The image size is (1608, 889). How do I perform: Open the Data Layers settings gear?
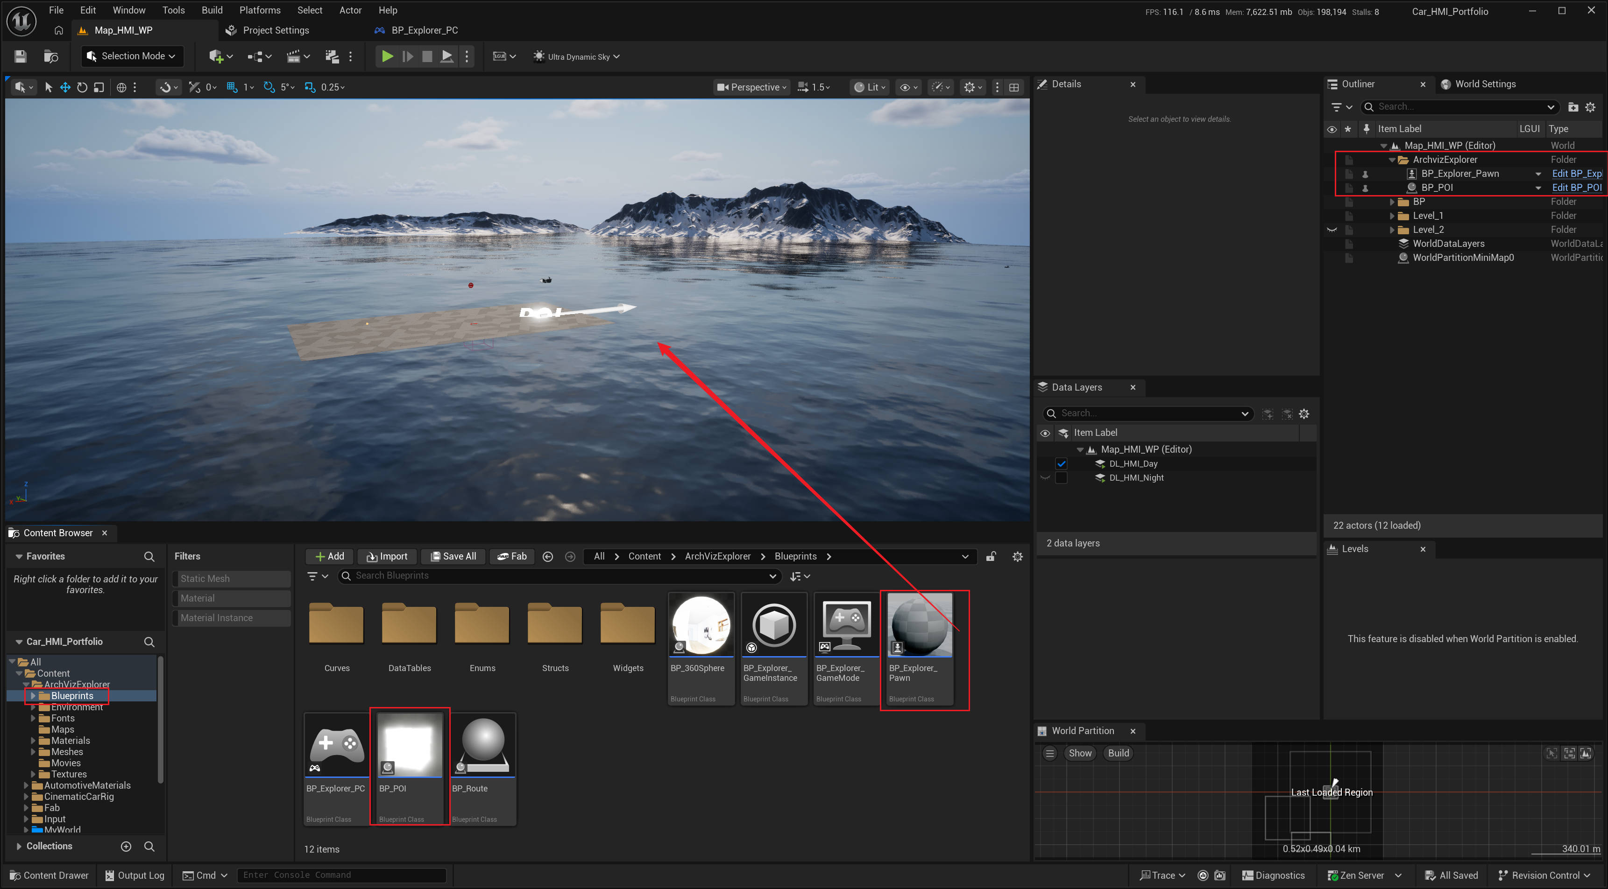click(x=1304, y=413)
